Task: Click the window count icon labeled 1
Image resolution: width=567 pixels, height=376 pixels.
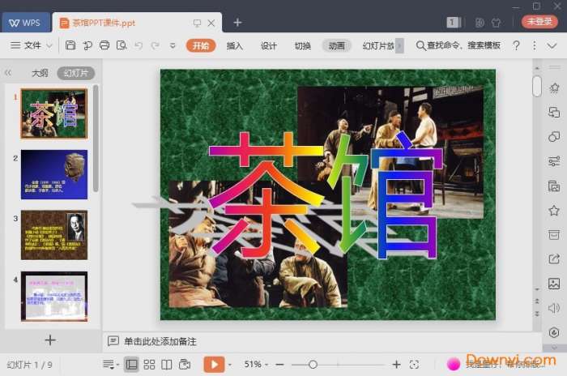Action: [x=453, y=23]
